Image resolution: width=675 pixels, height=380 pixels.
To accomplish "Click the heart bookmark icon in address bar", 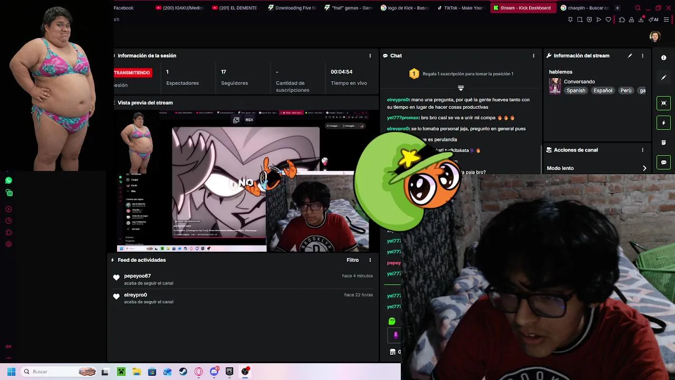I will click(608, 20).
